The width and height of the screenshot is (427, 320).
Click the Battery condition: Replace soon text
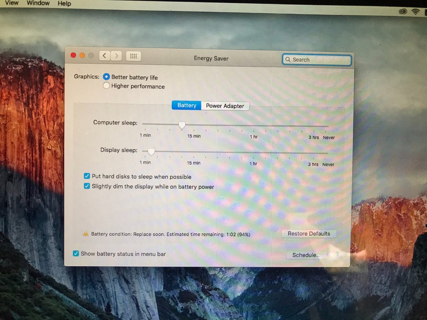point(127,234)
